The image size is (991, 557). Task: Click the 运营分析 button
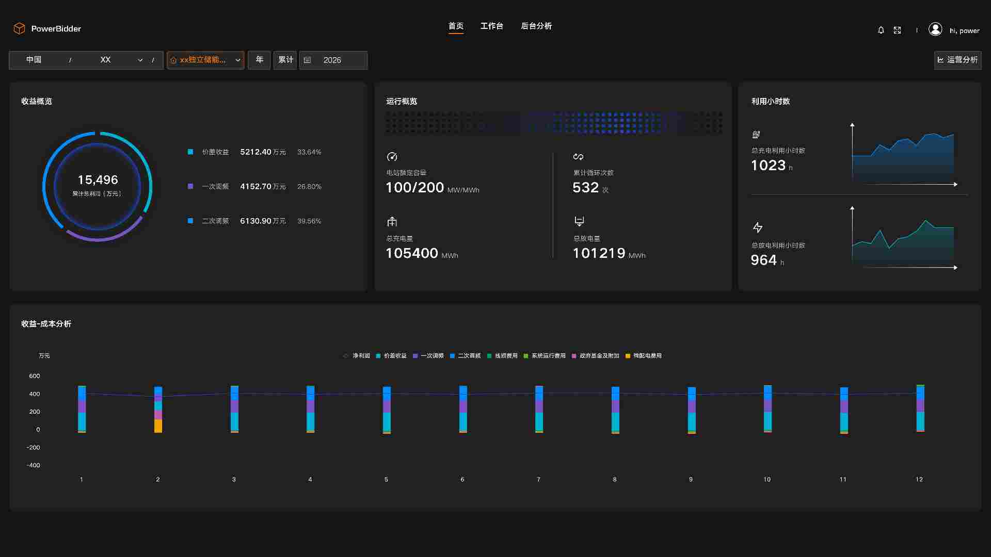tap(957, 60)
